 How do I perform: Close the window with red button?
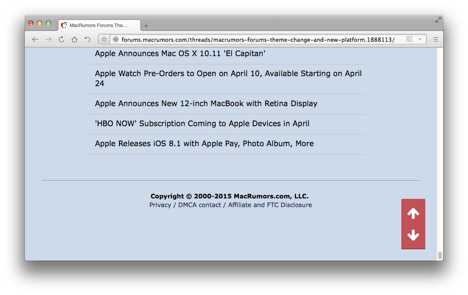pos(31,23)
